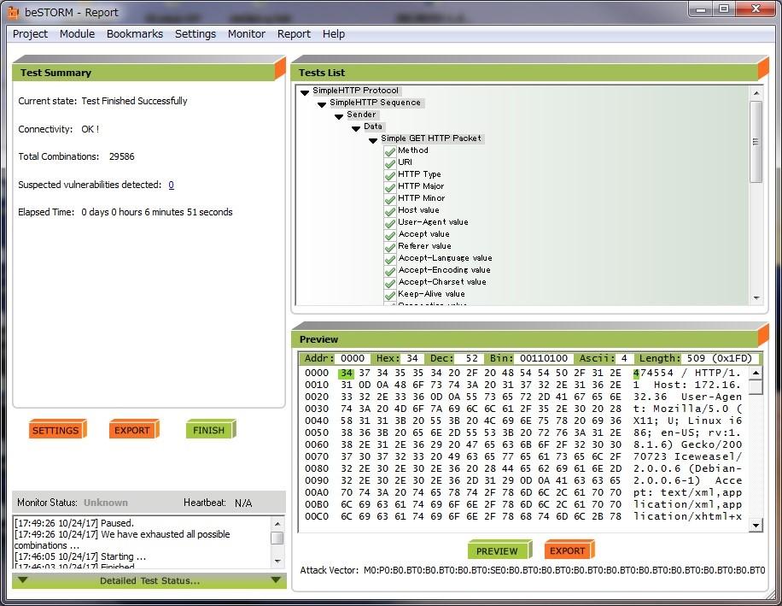Select the Method tree item label
The image size is (782, 606).
click(x=413, y=150)
